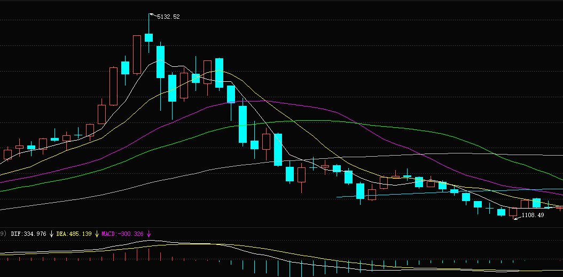563x277 pixels.
Task: Click the yellow down arrow beside DEA value
Action: [x=97, y=234]
